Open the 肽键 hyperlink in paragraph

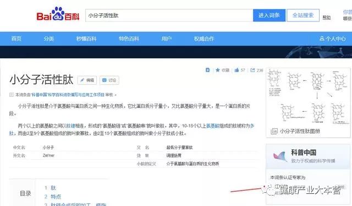(71, 126)
